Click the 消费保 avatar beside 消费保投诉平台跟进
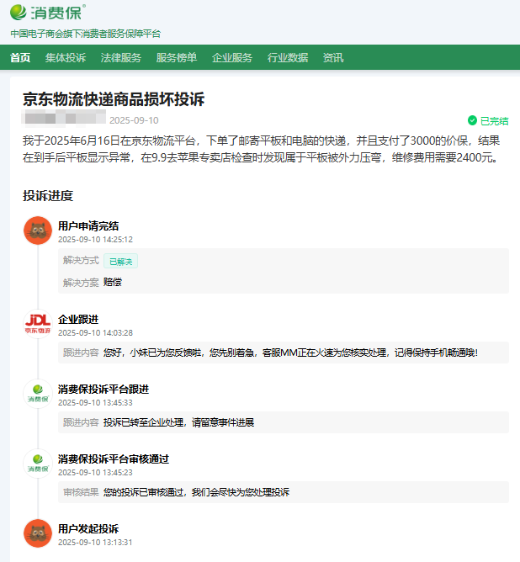 (x=38, y=394)
